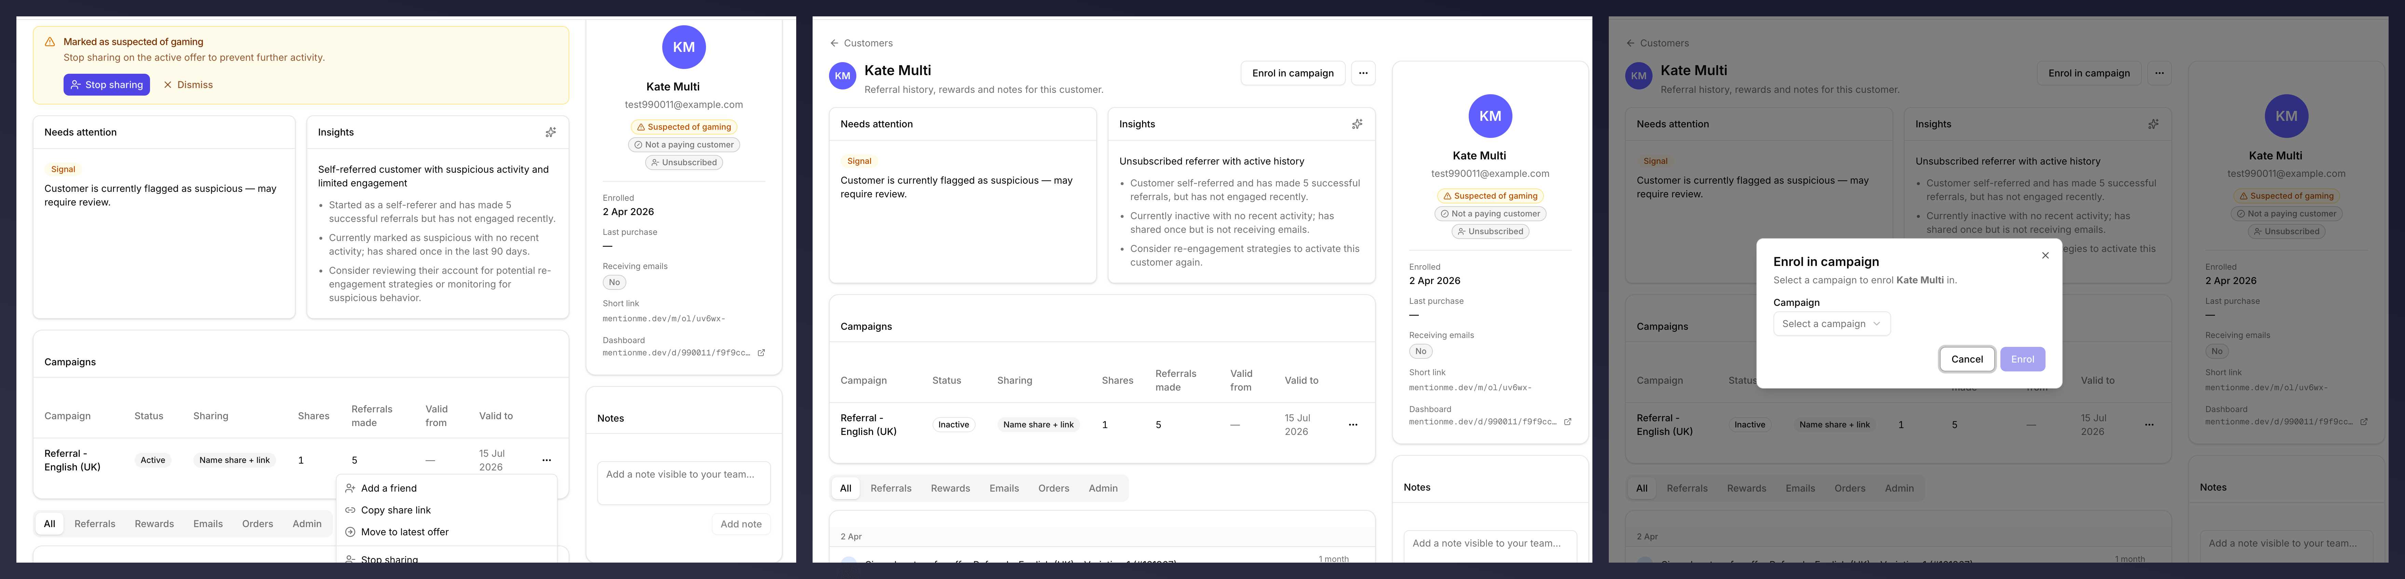
Task: Click the Add a friend person icon
Action: [350, 489]
